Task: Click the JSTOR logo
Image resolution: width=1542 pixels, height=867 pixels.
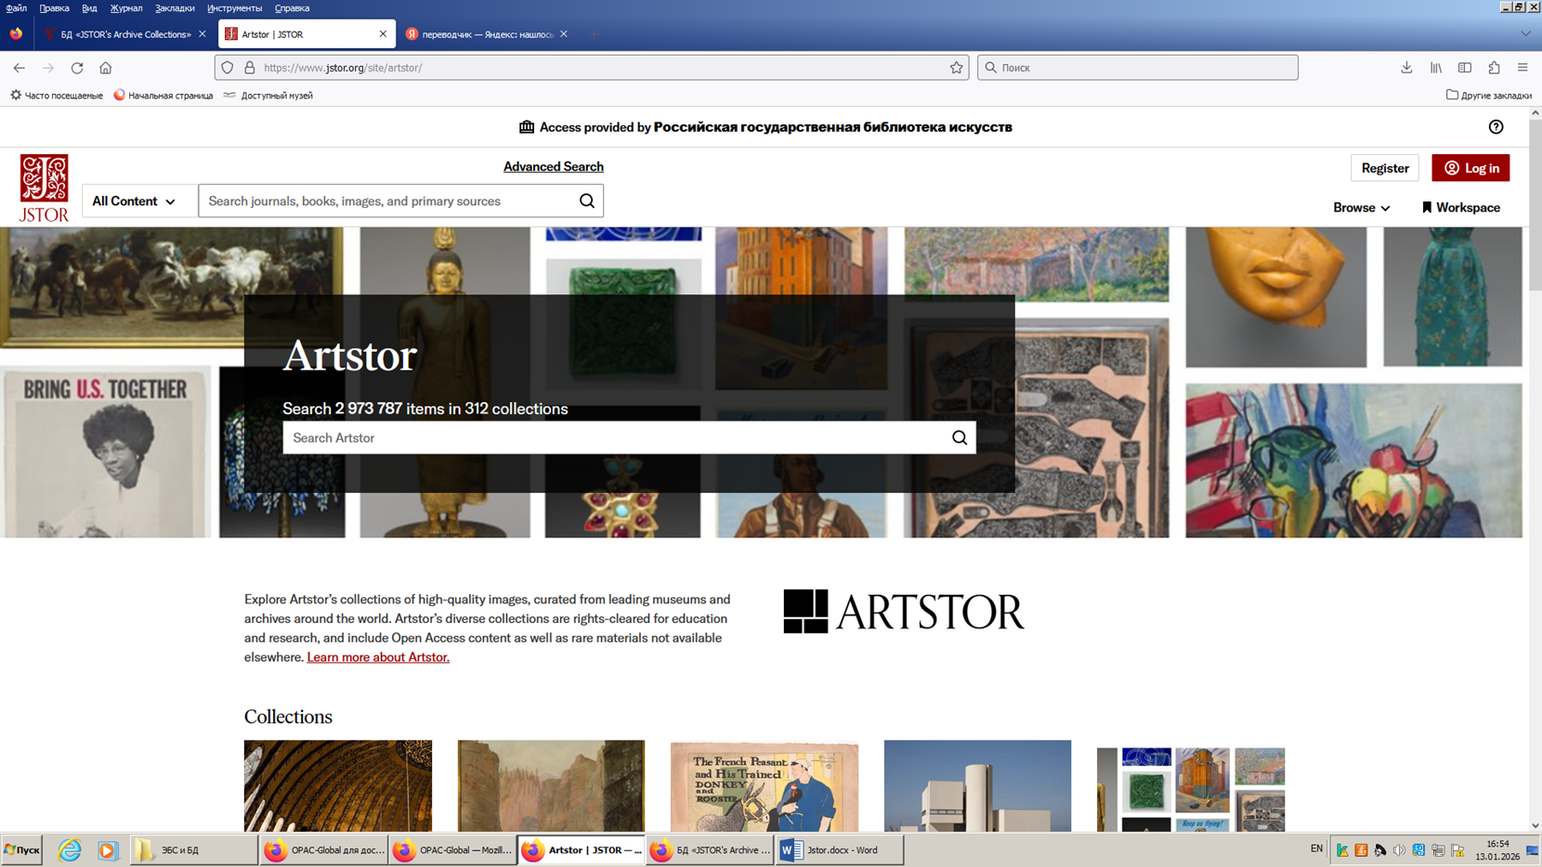Action: [x=44, y=188]
